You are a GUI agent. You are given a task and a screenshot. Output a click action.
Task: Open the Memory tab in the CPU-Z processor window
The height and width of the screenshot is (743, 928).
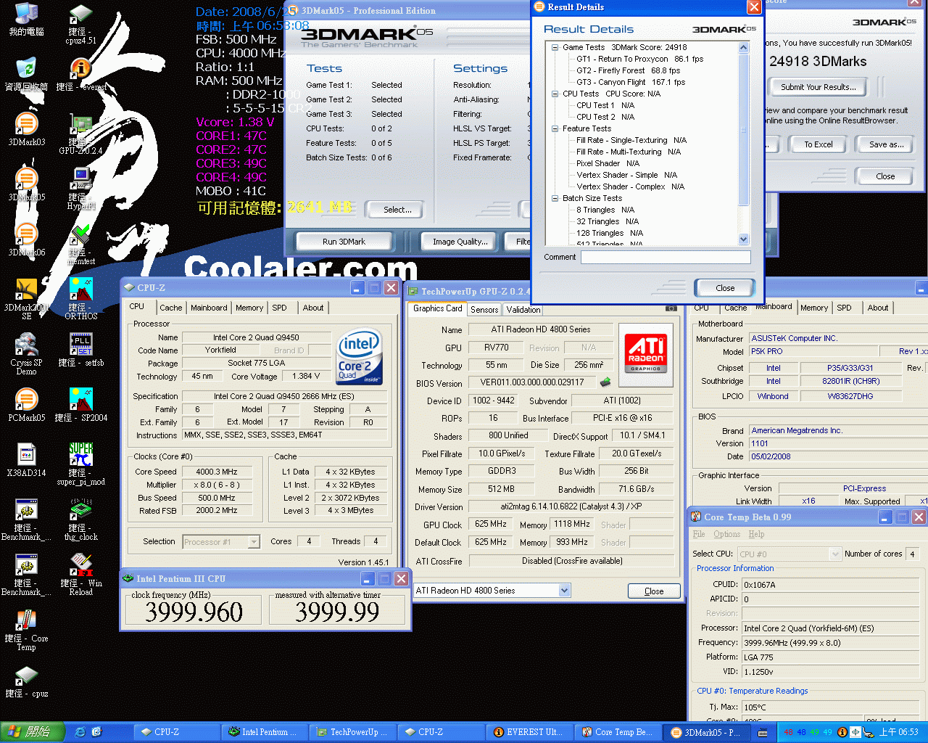[x=249, y=308]
